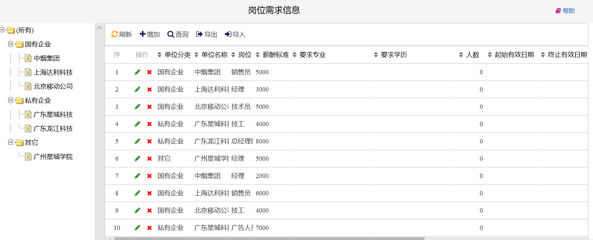Edit row 7 with the green pencil

(137, 176)
